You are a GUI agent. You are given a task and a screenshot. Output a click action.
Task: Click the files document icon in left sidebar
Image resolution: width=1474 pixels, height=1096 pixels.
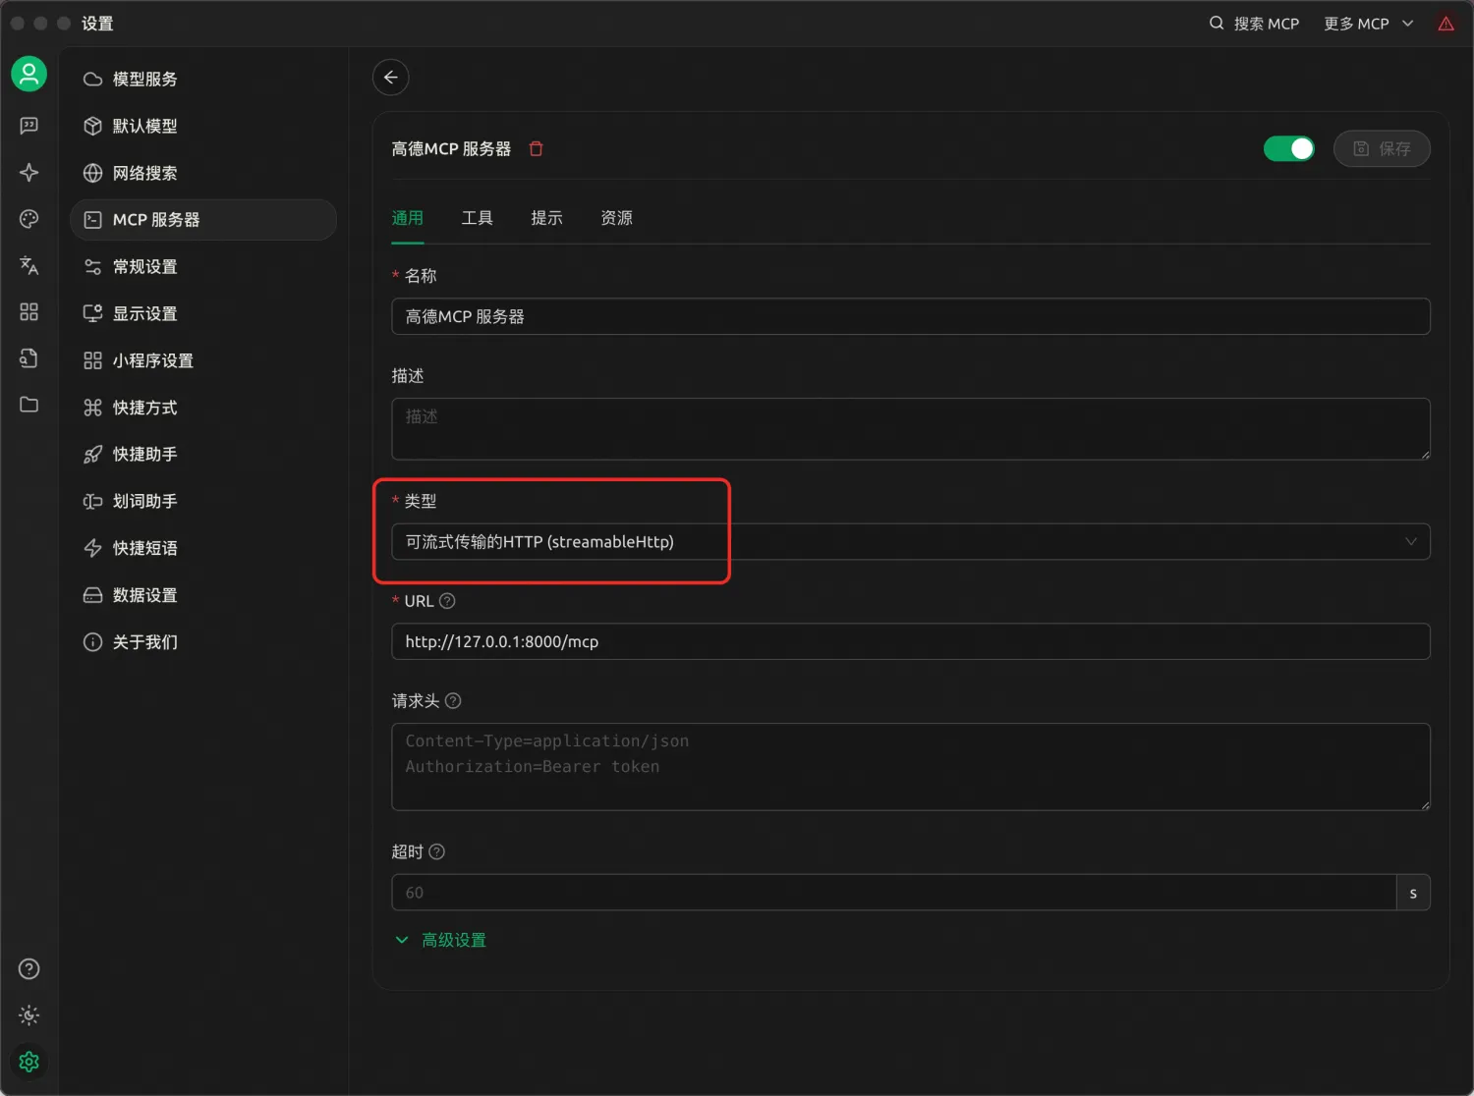coord(28,357)
